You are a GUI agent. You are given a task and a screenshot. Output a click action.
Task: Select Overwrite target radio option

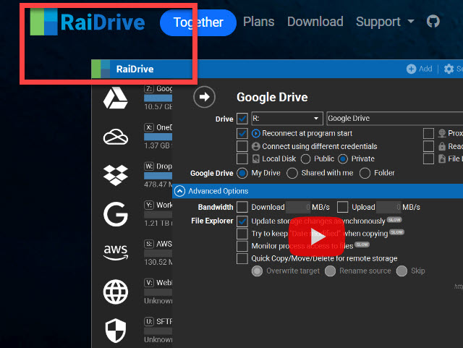[x=258, y=271]
